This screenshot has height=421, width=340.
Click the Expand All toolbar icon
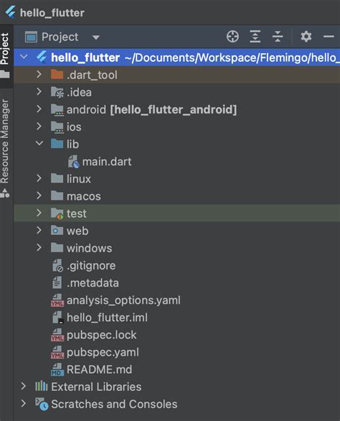click(x=255, y=37)
